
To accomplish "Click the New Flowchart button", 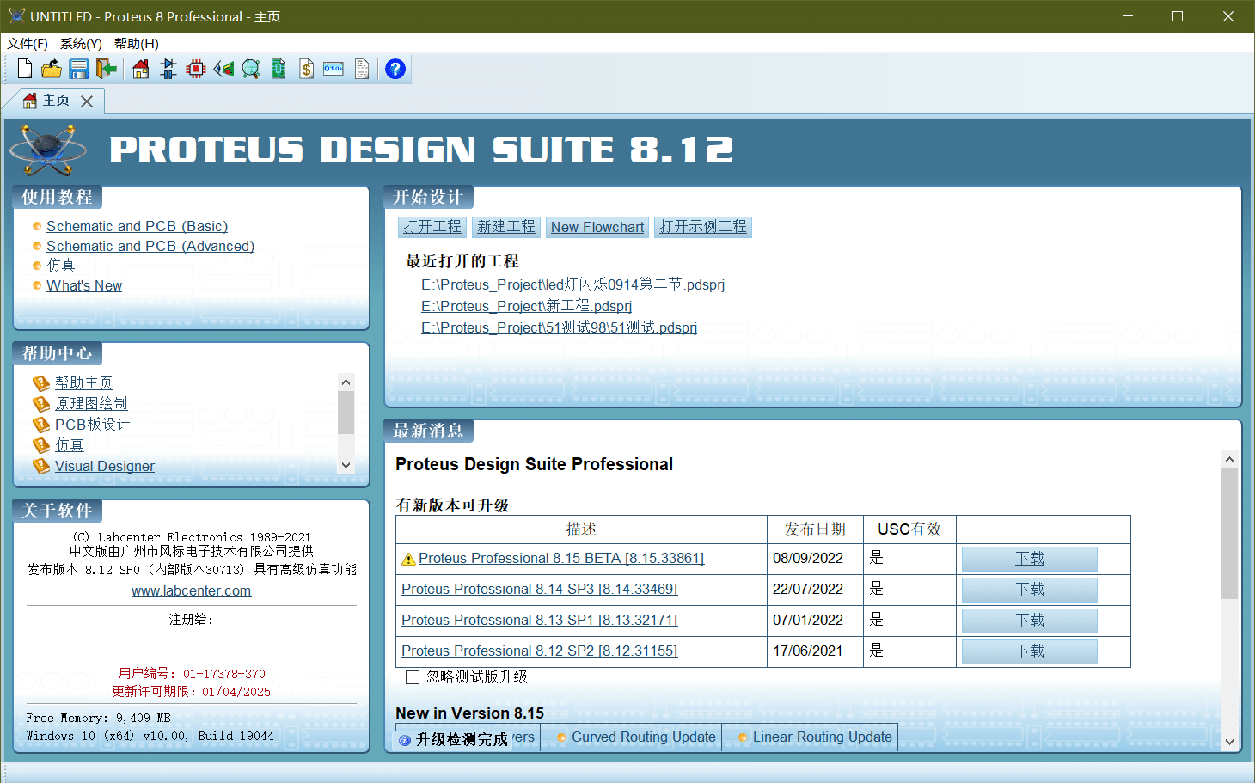I will (x=597, y=227).
